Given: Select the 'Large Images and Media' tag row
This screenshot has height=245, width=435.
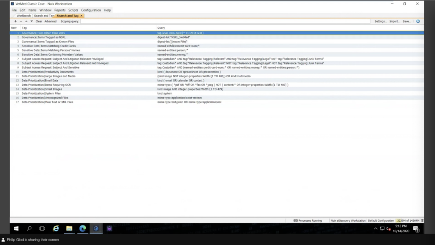Looking at the screenshot, I should [x=217, y=76].
